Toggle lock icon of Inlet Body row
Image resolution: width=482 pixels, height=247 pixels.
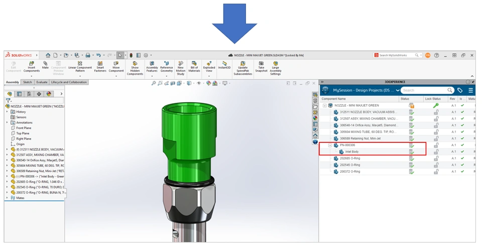point(436,152)
